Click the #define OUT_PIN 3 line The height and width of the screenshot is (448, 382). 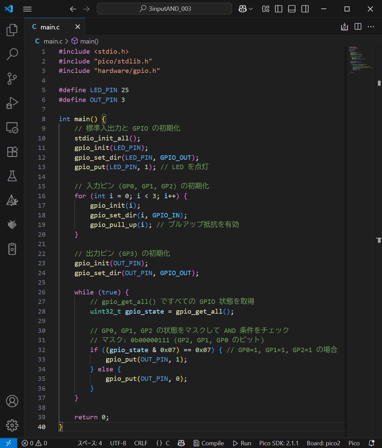[92, 100]
